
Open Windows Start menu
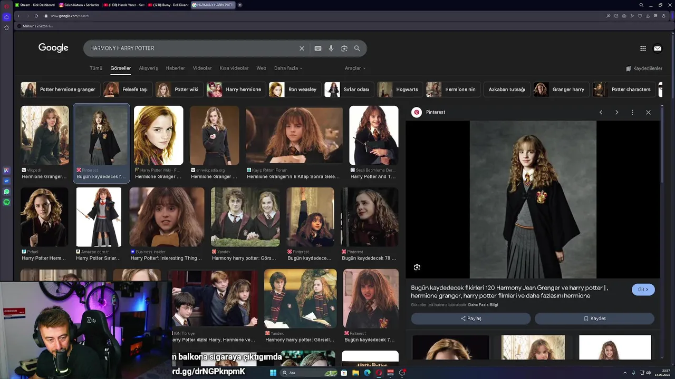pyautogui.click(x=273, y=373)
